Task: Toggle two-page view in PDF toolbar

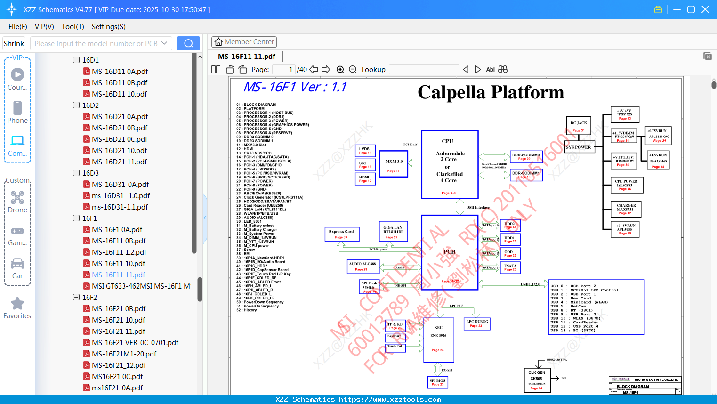Action: click(216, 69)
